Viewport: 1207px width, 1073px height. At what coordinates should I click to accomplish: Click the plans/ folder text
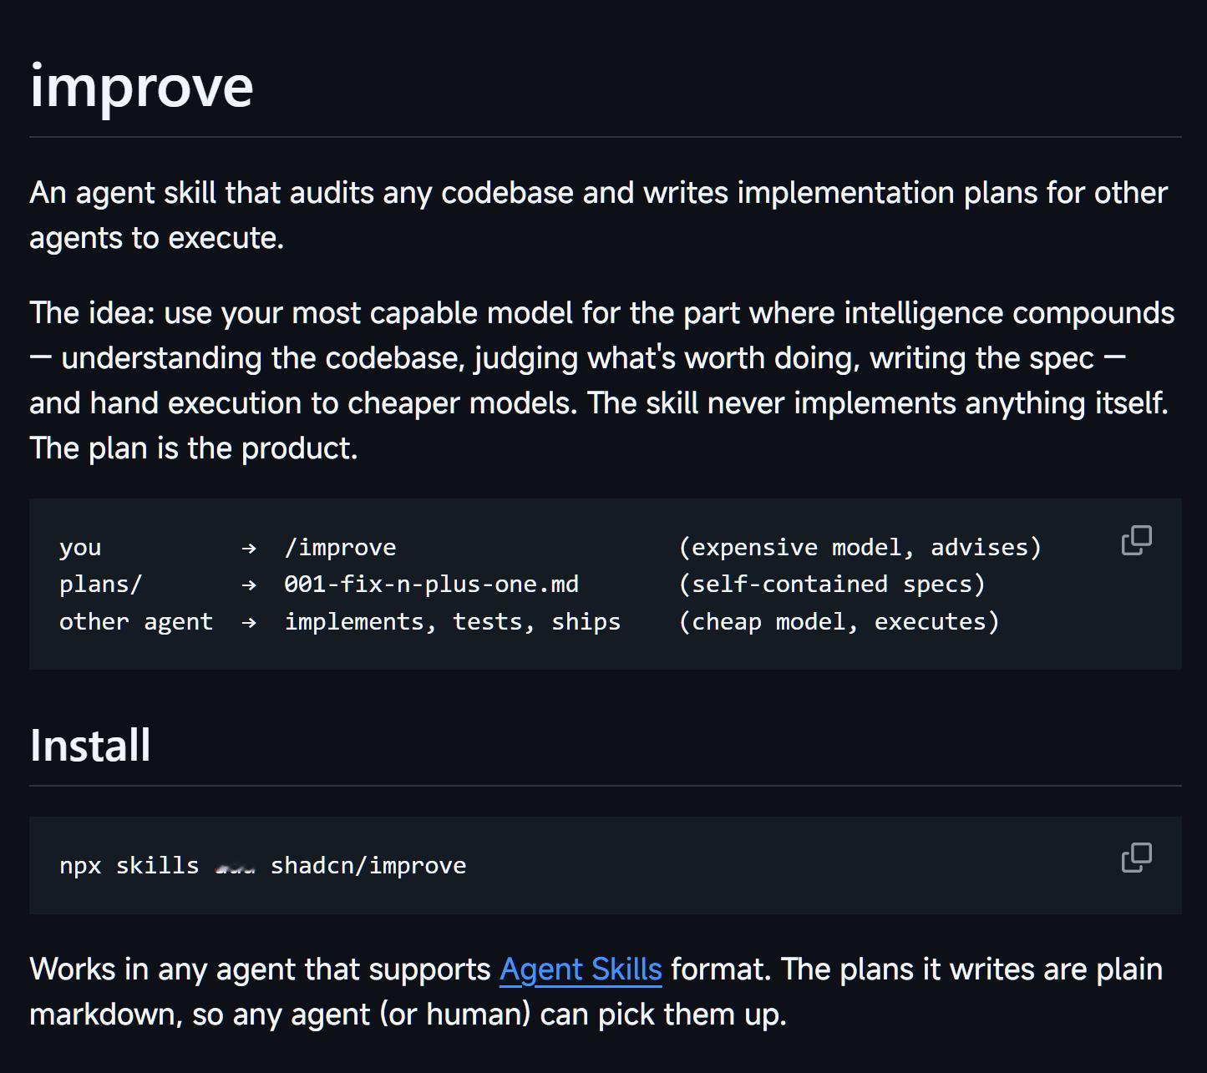point(101,584)
